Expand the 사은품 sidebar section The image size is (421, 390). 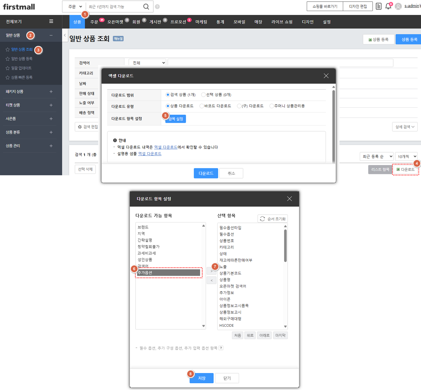(x=51, y=119)
